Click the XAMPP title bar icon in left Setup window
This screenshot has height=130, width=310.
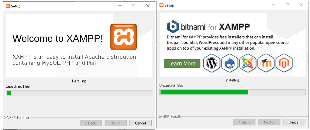click(8, 6)
